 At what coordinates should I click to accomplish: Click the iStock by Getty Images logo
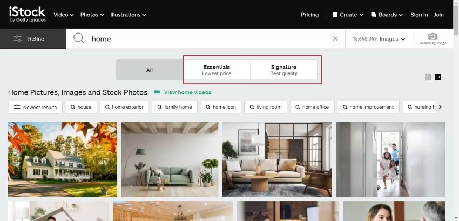pos(27,15)
